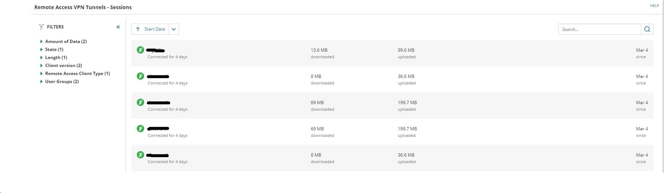Click the Filters funnel icon
The width and height of the screenshot is (664, 193).
(41, 27)
